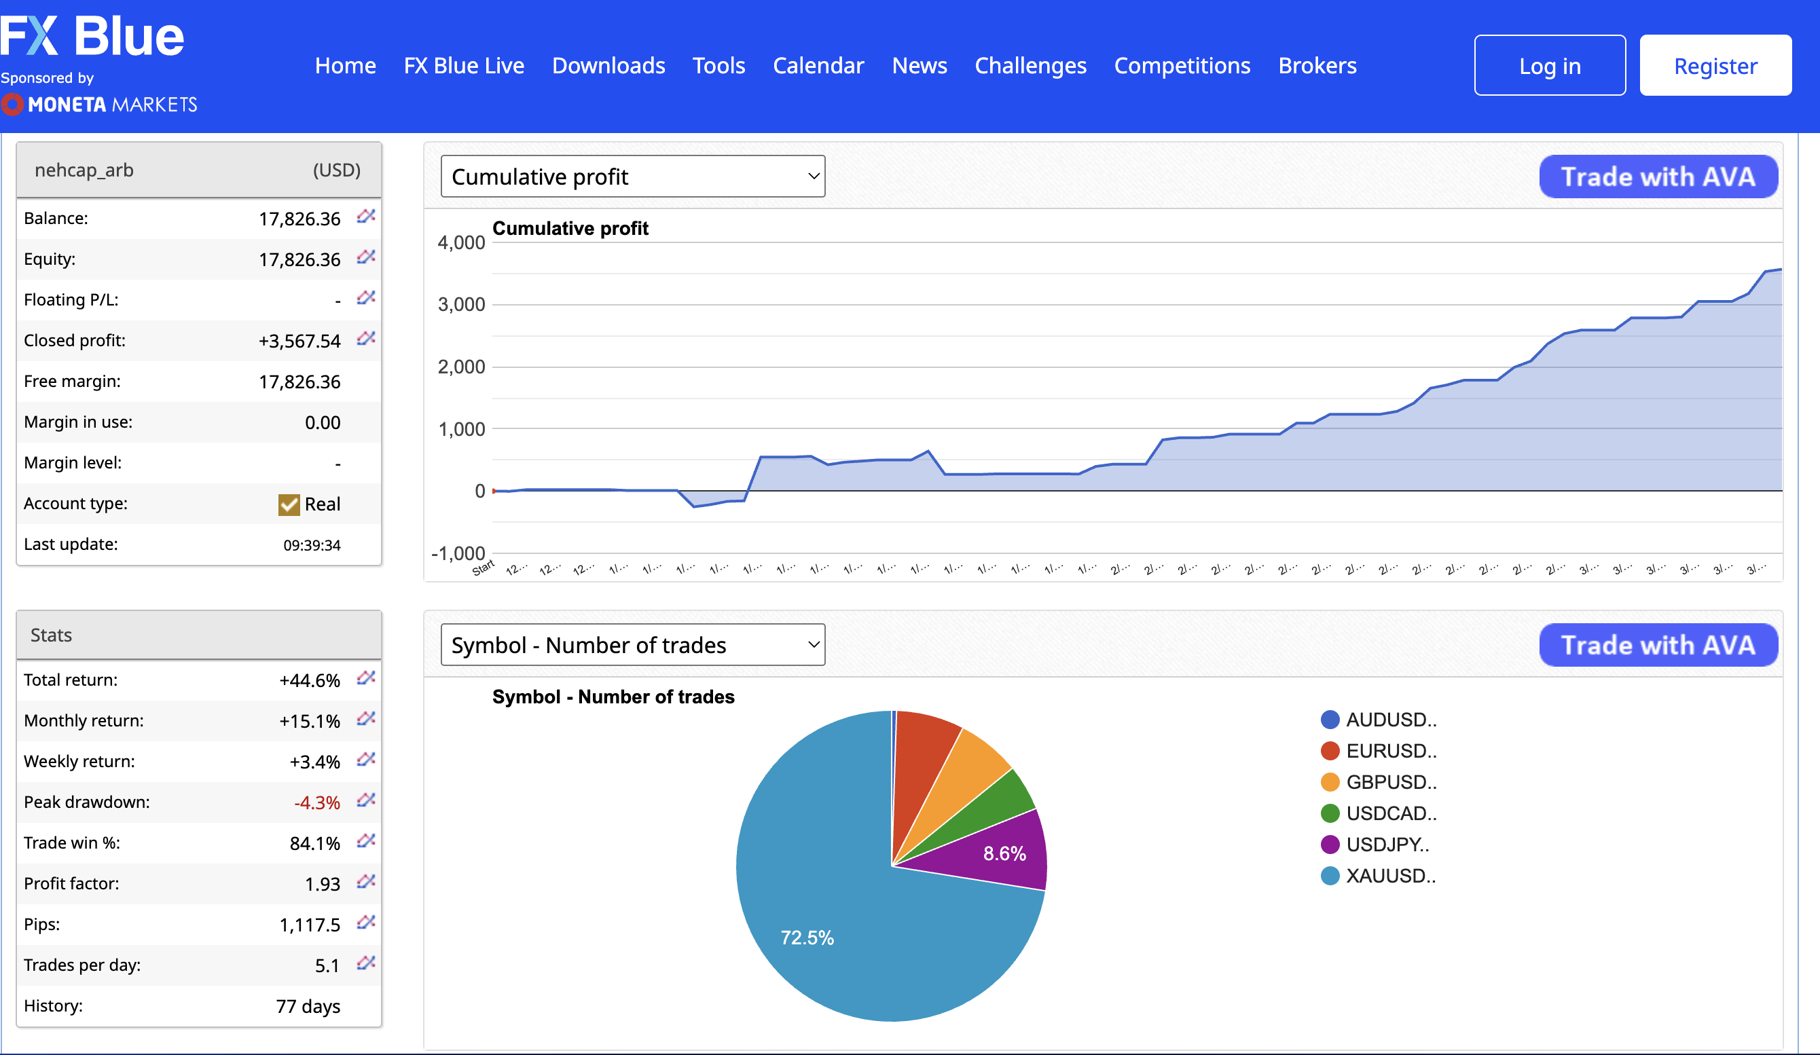Screen dimensions: 1820x1055
Task: Click the chart icon beside Equity
Action: [x=366, y=257]
